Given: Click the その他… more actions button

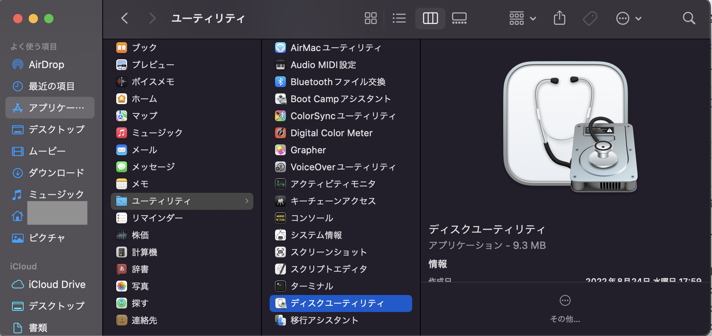Looking at the screenshot, I should point(565,309).
